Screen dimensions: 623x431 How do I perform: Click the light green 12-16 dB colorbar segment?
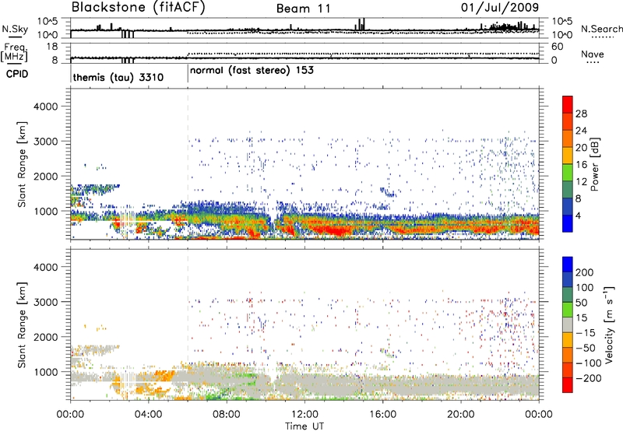coord(568,172)
